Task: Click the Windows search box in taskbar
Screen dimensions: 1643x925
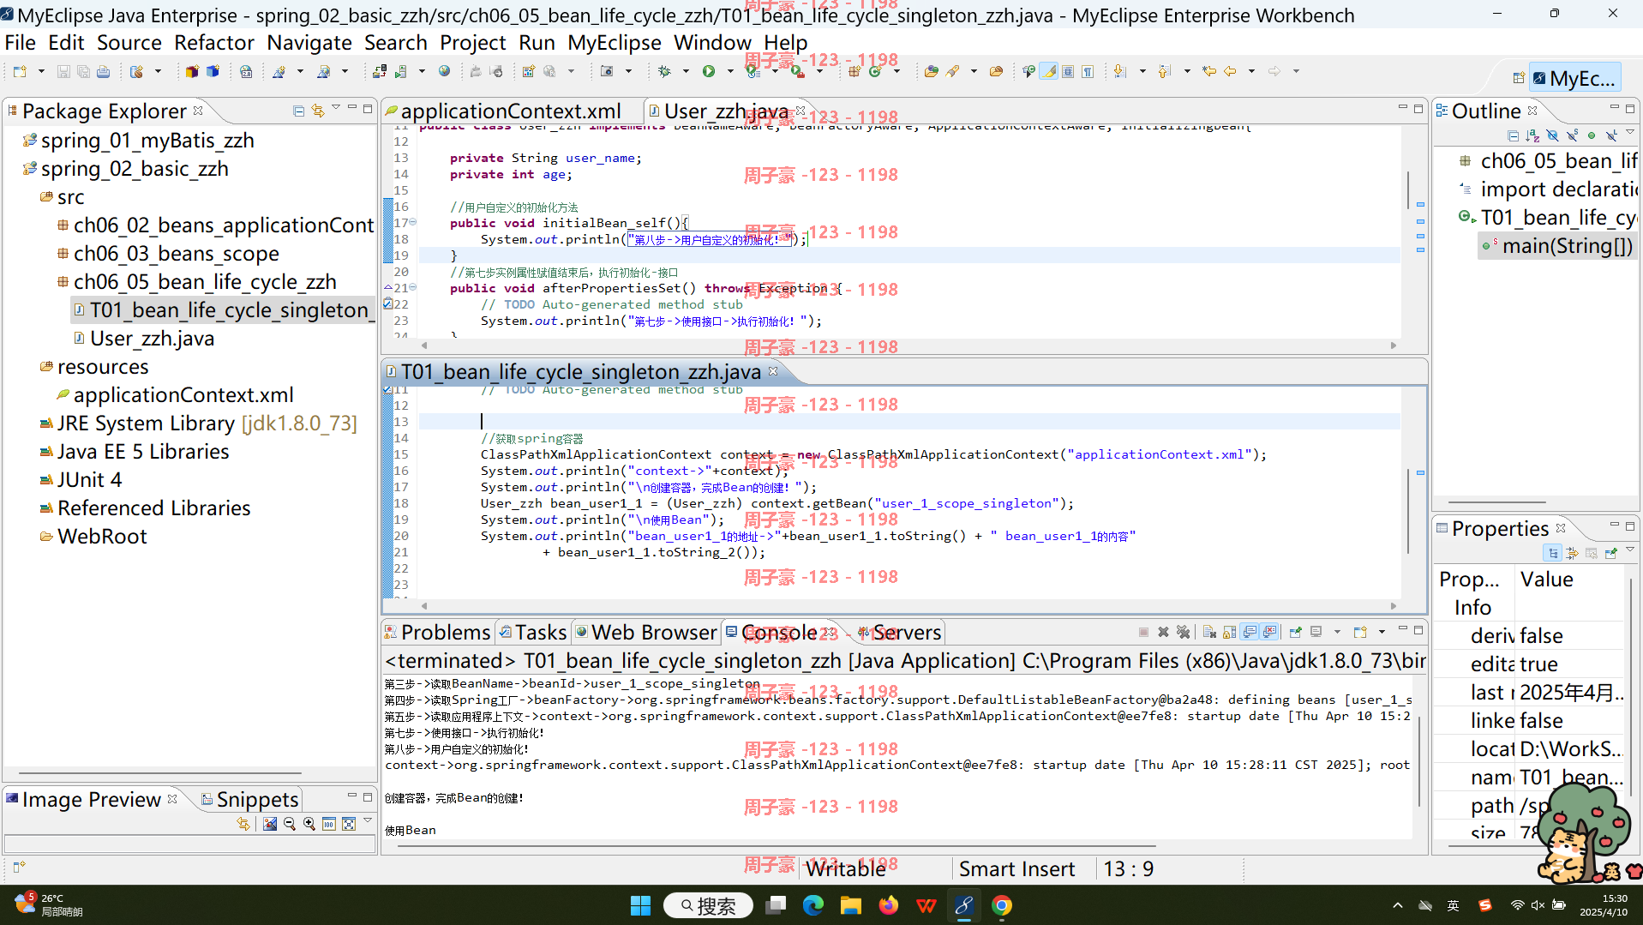Action: 708,905
